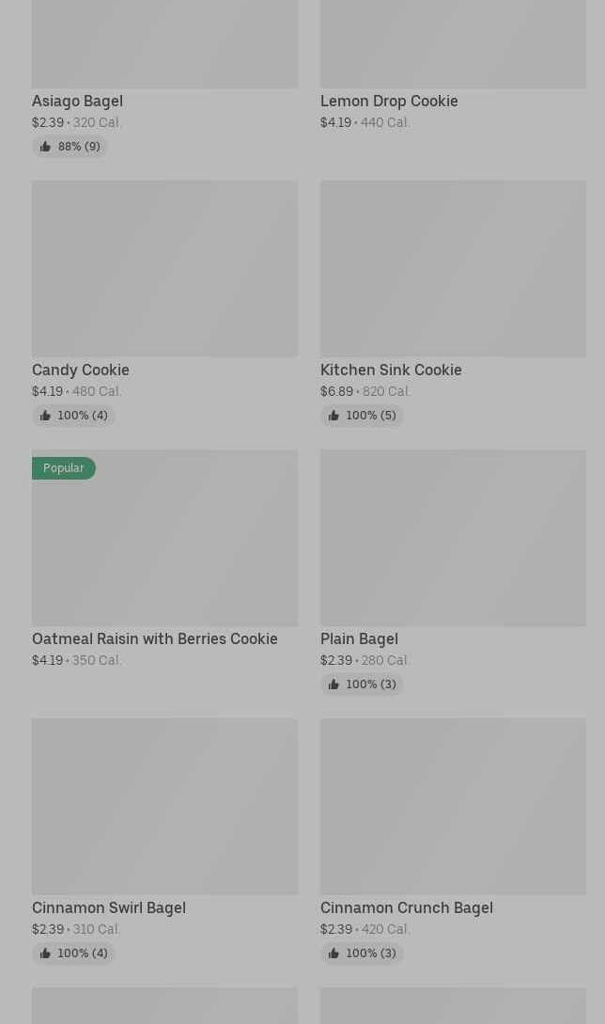Click thumbs-up icon under Cinnamon Crunch Bagel
Image resolution: width=605 pixels, height=1024 pixels.
[334, 953]
